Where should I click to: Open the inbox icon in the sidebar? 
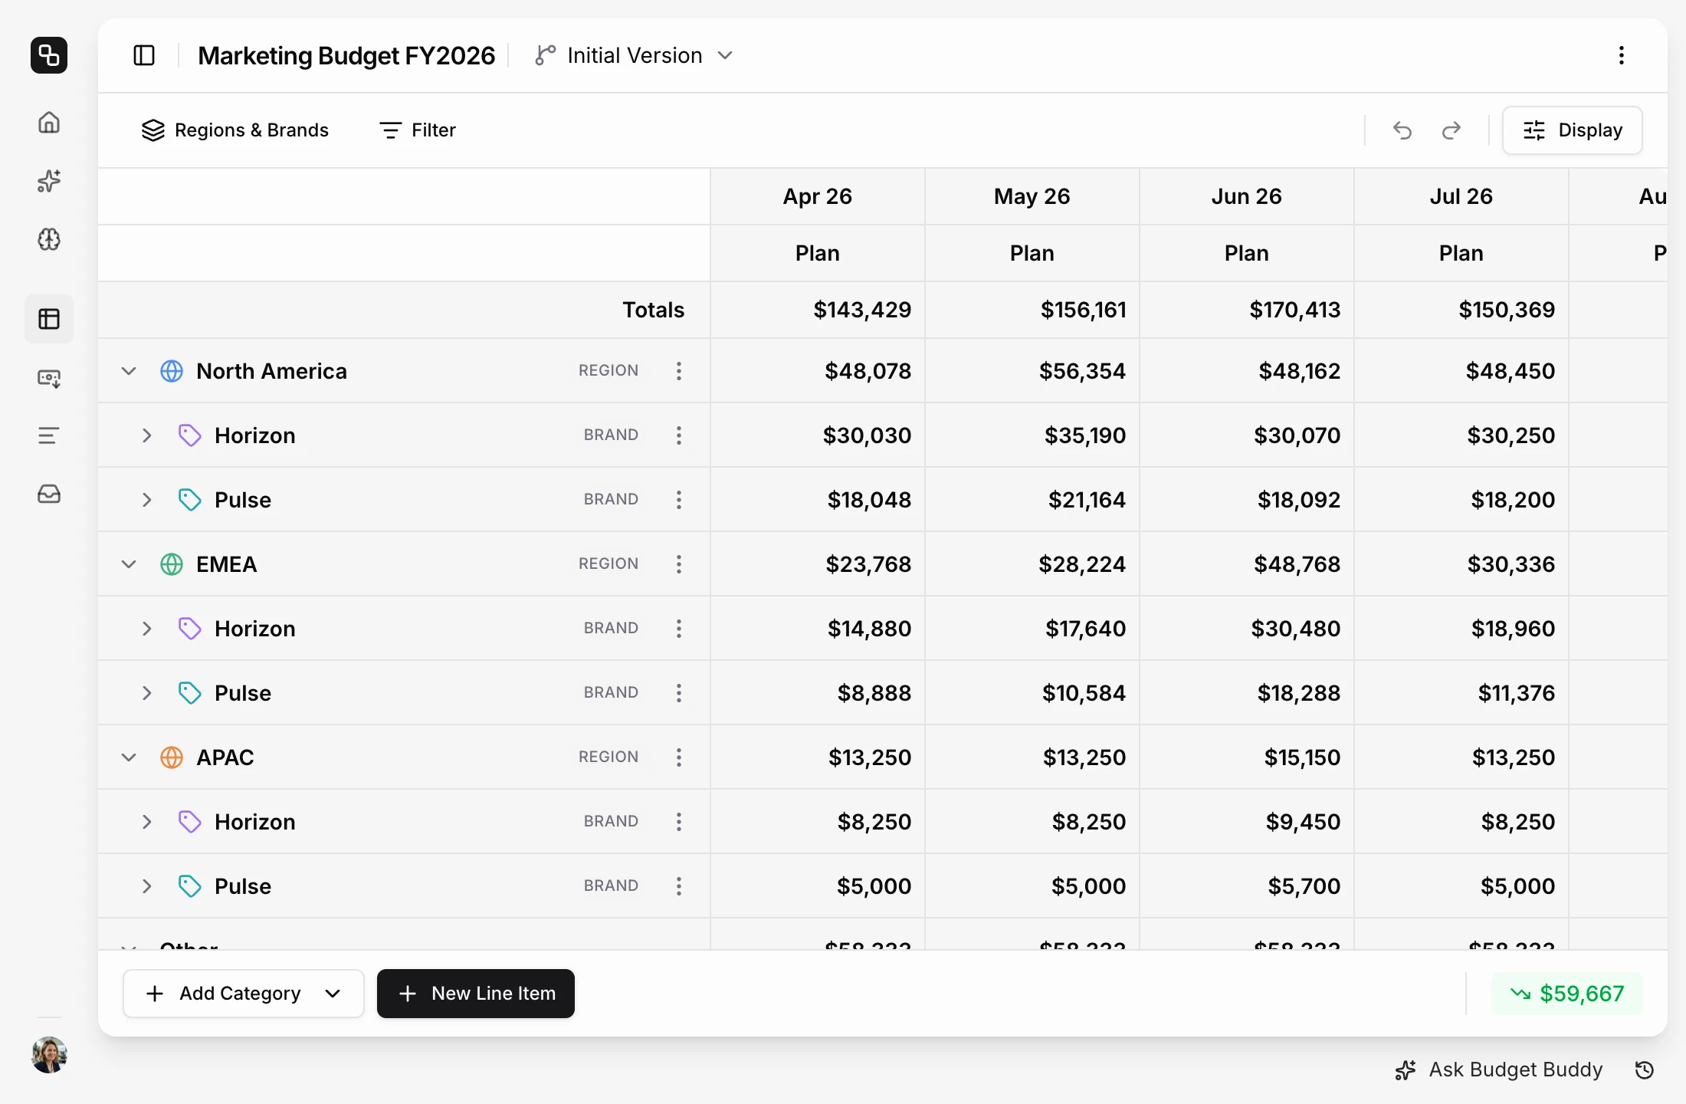point(49,494)
